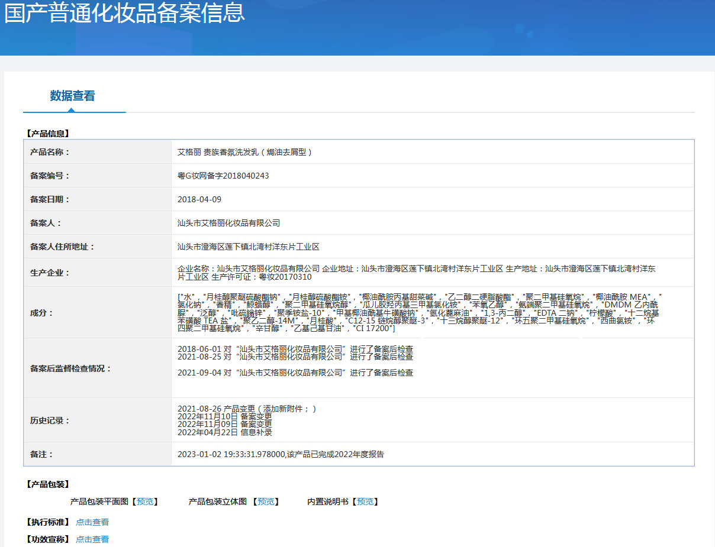Click the 【产品包装】 section heading
Screen dimensions: 715x547
coord(47,484)
